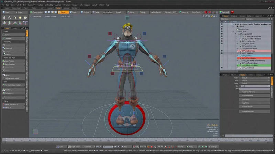
Task: Select the Centers mode icon
Action: [86, 12]
